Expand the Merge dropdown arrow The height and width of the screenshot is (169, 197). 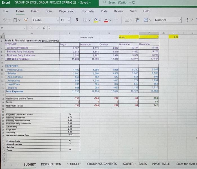pos(150,20)
